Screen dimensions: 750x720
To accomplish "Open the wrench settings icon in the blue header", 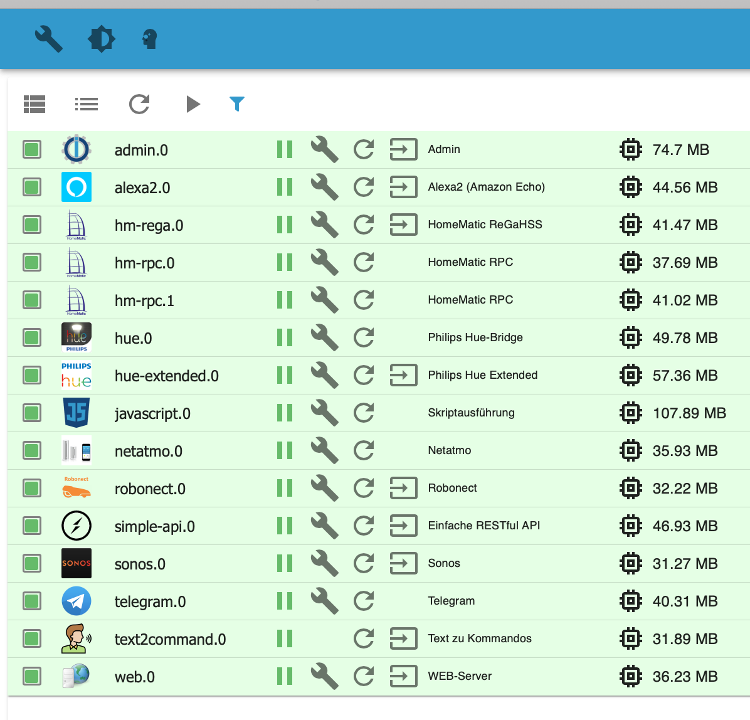I will (49, 40).
